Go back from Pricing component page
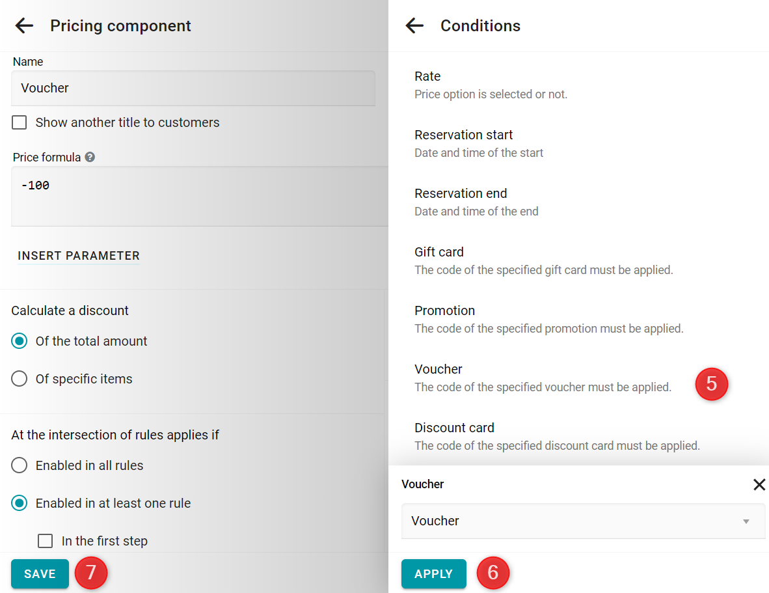 (24, 25)
